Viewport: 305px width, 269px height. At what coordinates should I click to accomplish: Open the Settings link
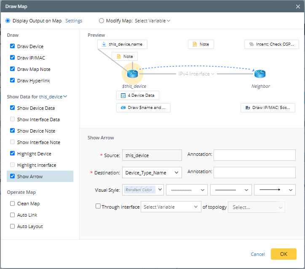tap(74, 21)
